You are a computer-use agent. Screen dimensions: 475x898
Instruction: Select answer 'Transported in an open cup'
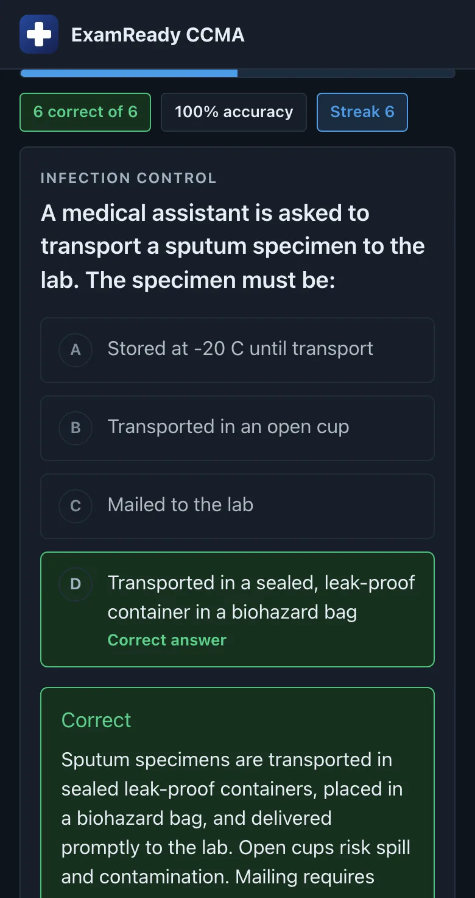(x=237, y=428)
